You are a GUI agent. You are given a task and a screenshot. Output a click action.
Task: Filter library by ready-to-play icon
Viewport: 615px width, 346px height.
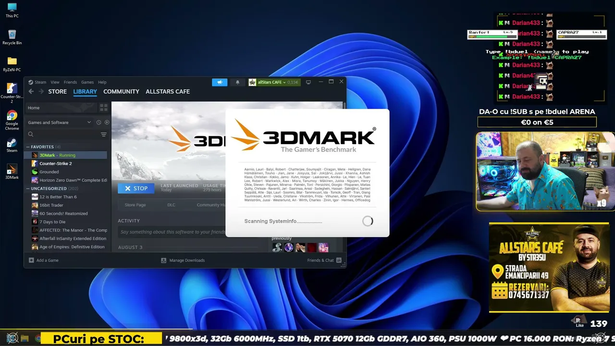[x=107, y=123]
